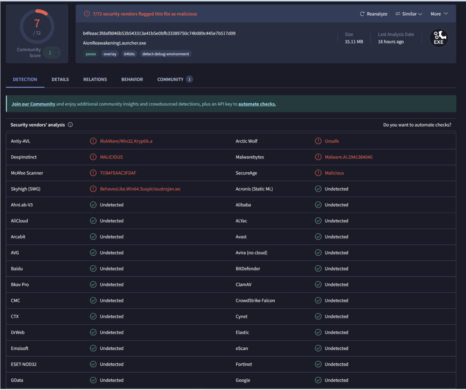466x390 pixels.
Task: Click the file hash starting with b4feaac3
Action: tap(159, 34)
